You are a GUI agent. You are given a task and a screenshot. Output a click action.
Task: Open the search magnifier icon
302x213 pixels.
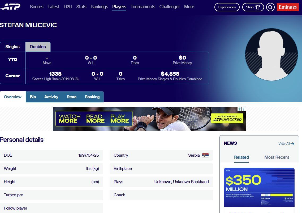pos(270,7)
